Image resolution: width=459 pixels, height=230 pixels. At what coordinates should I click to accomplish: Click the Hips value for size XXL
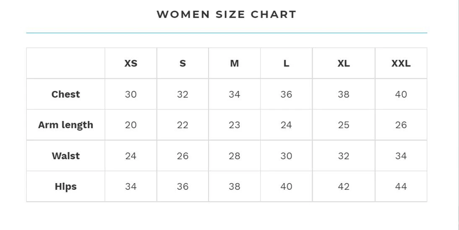401,186
